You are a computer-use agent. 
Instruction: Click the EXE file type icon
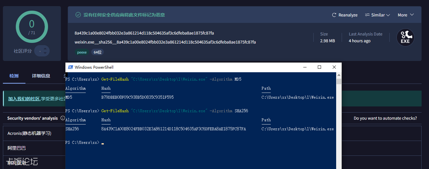pos(405,37)
